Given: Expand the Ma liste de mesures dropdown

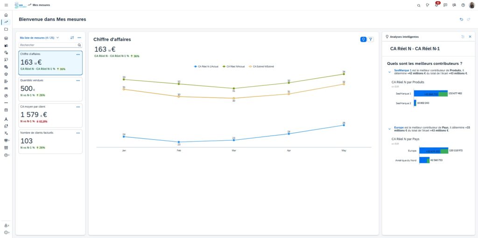Looking at the screenshot, I should tap(57, 38).
